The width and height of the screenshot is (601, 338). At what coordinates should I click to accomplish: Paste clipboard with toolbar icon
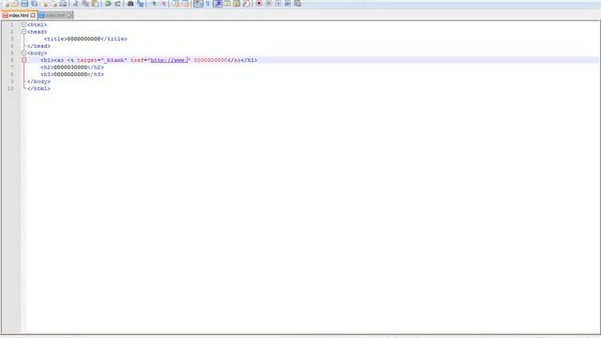[95, 4]
